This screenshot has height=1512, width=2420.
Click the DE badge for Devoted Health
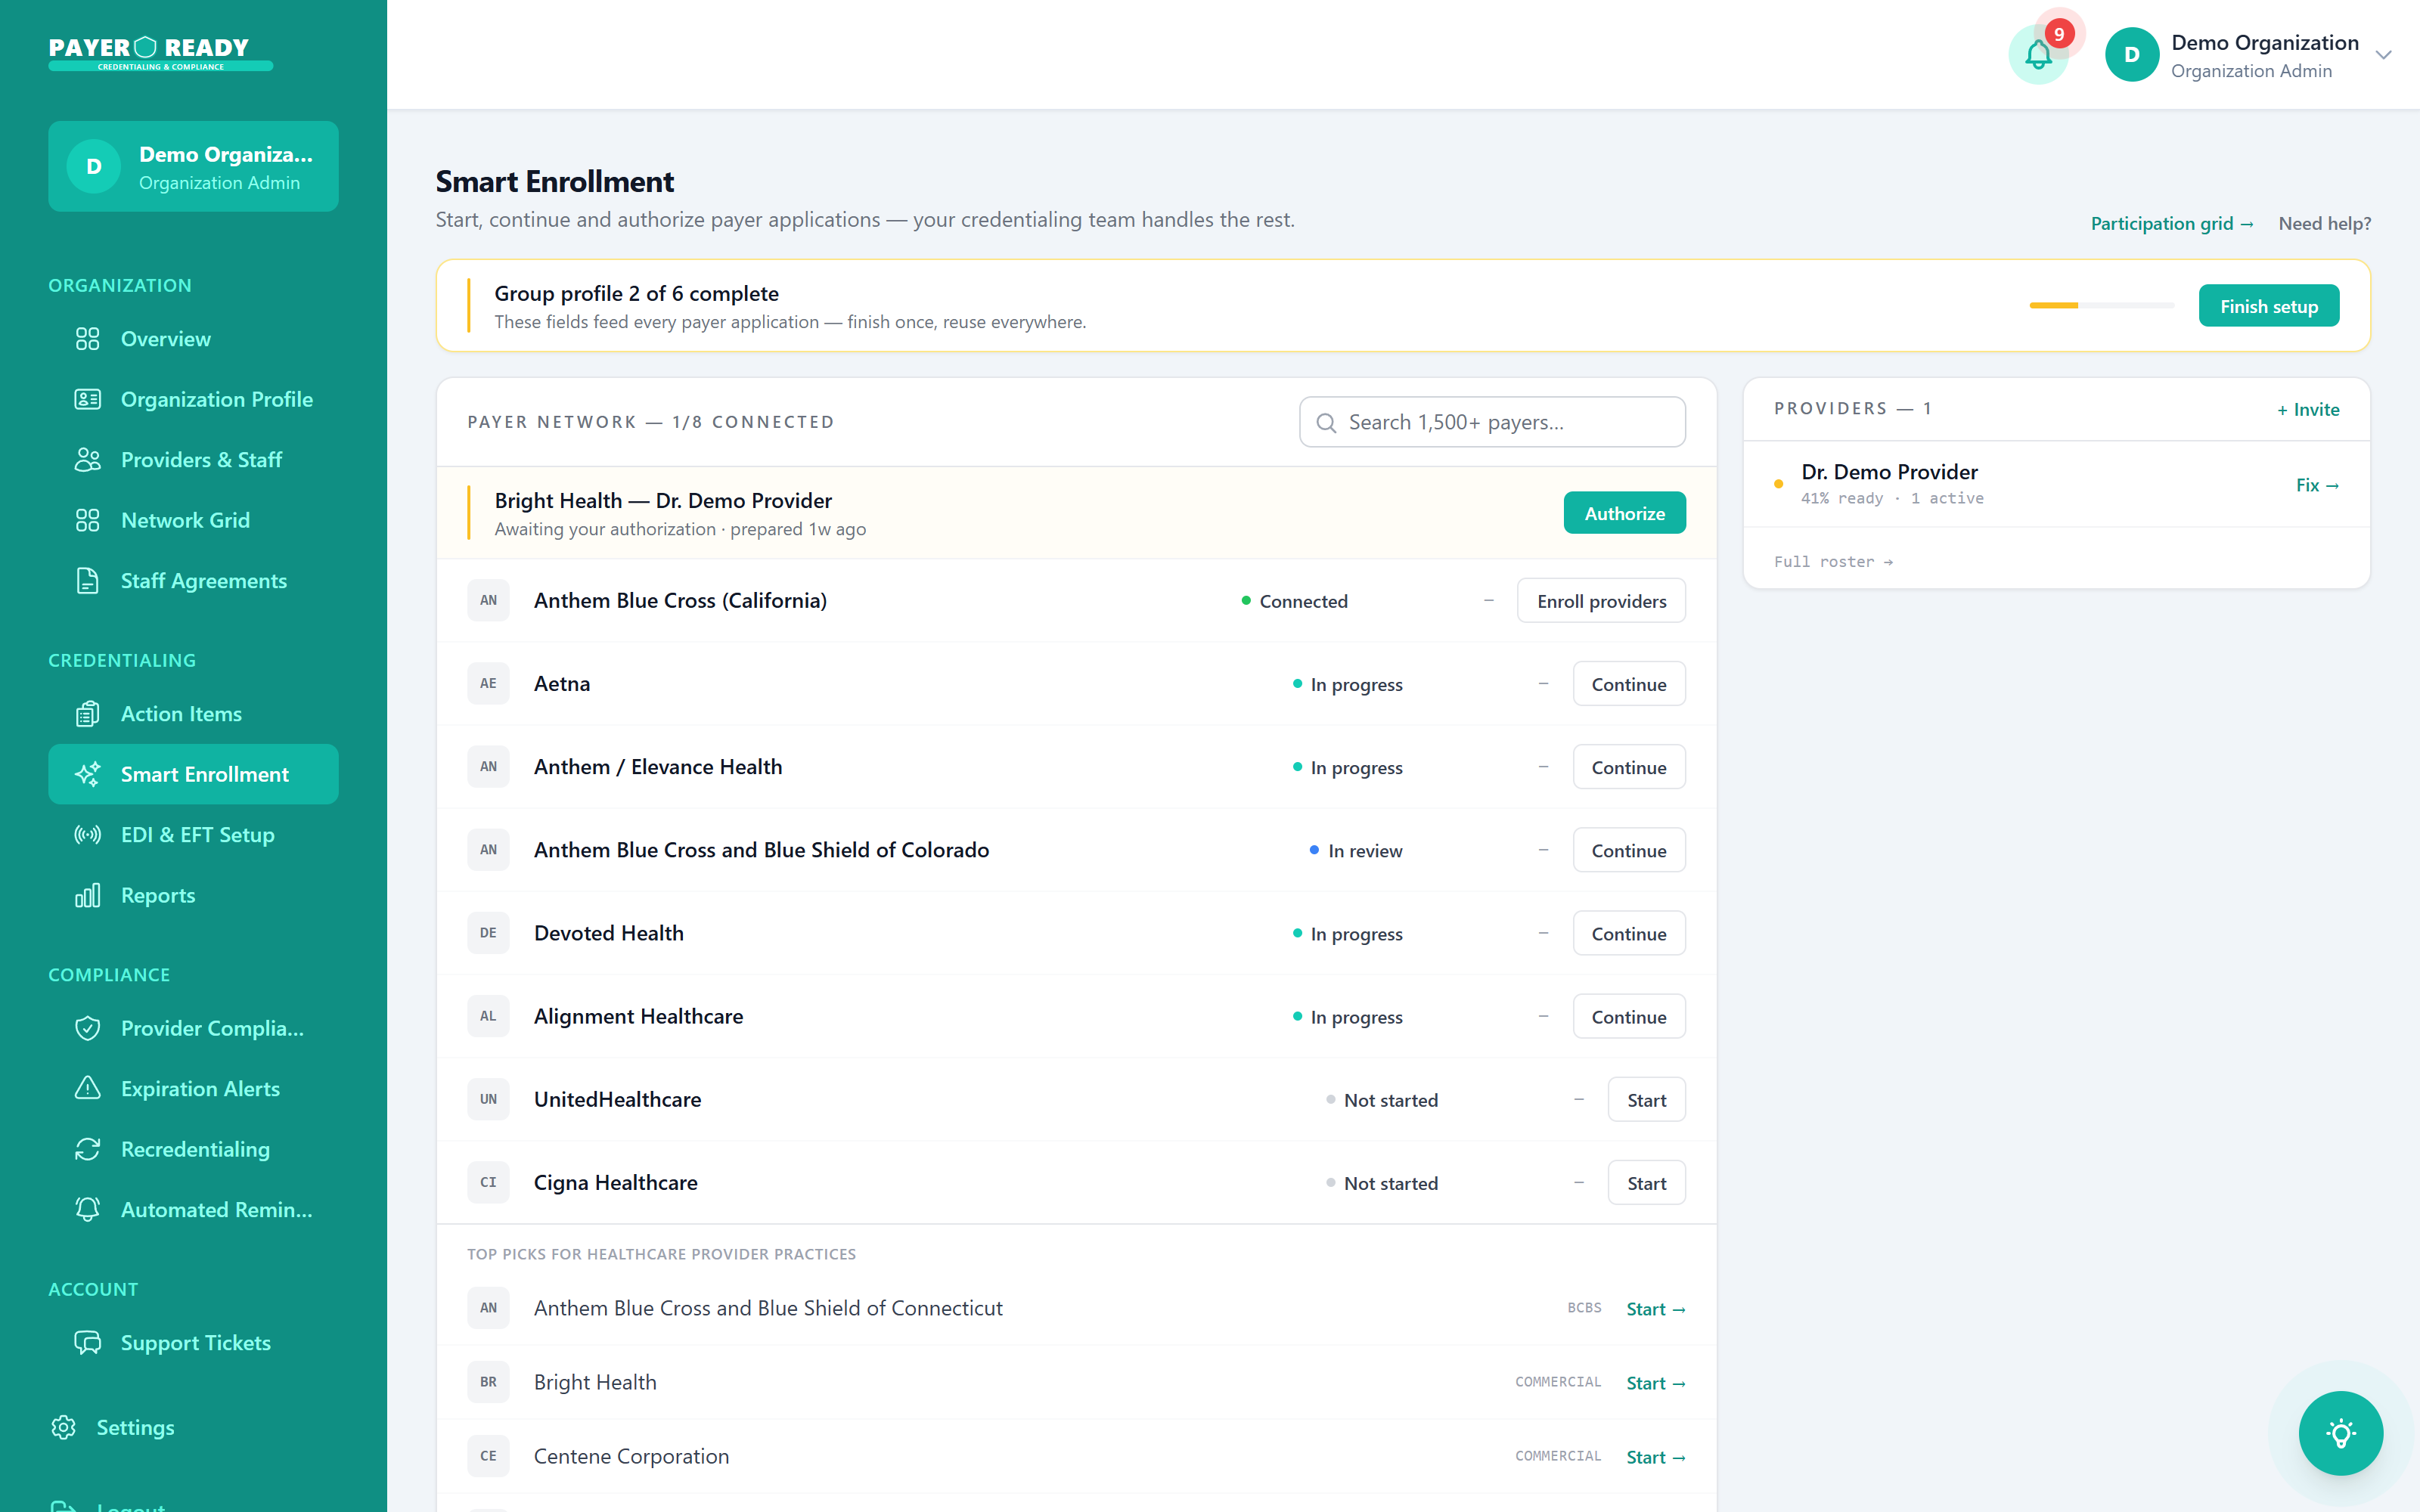point(488,933)
